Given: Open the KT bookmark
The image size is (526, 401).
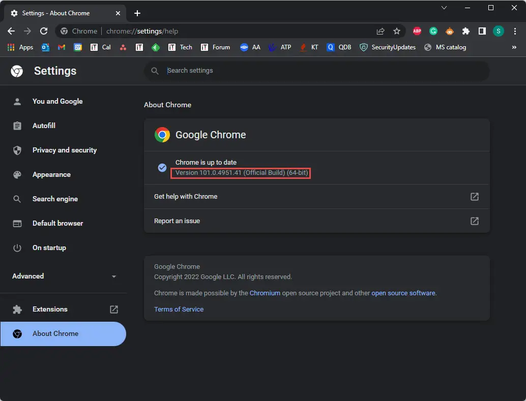Looking at the screenshot, I should [x=309, y=47].
